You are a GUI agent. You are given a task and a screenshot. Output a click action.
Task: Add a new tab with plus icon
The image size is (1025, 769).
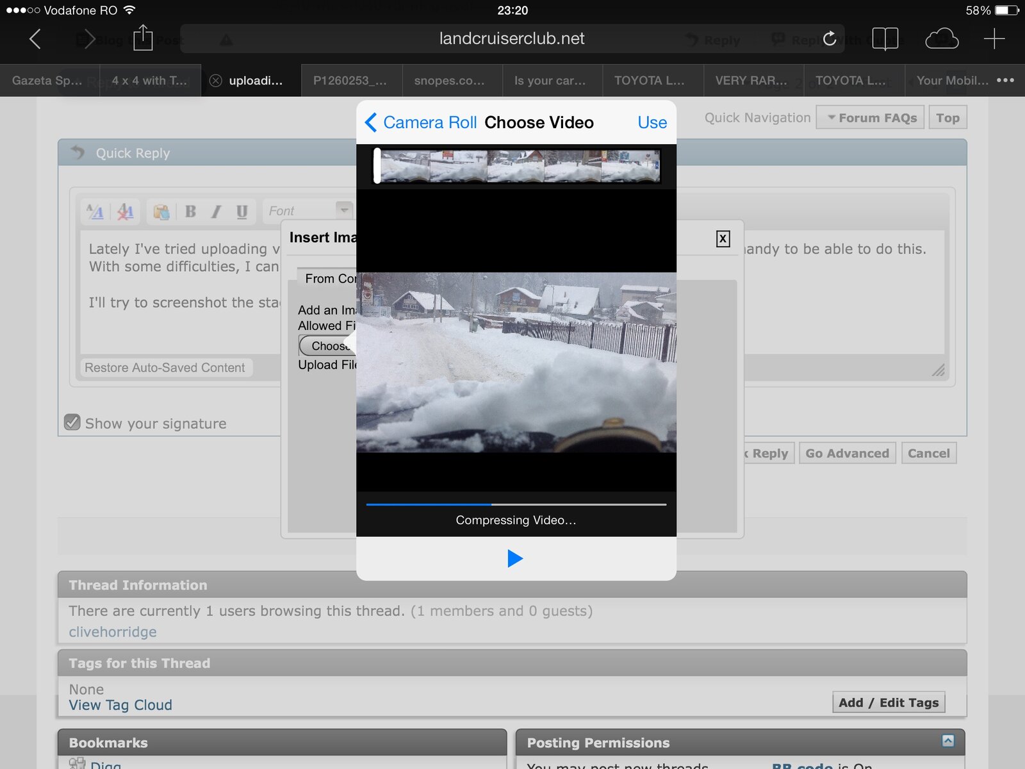[994, 39]
